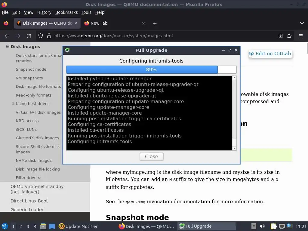Close the New Tab tab
308x231 pixels.
[143, 23]
